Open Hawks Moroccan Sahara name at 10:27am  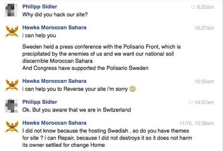[54, 28]
